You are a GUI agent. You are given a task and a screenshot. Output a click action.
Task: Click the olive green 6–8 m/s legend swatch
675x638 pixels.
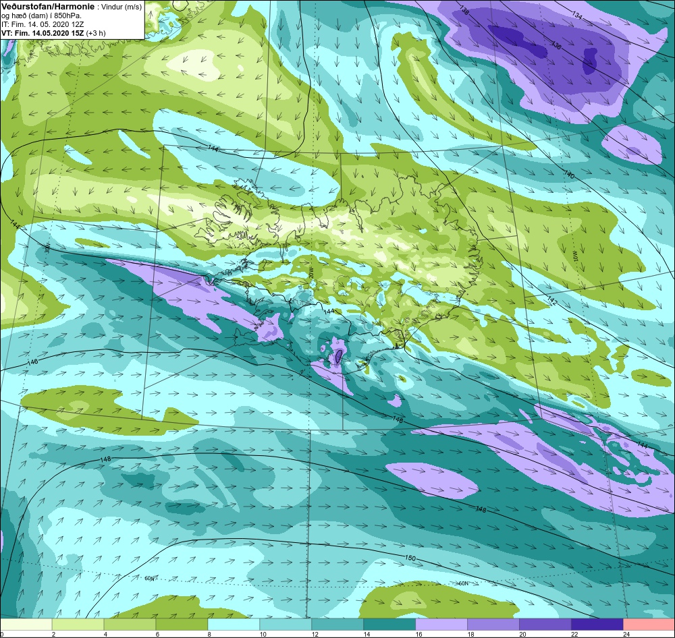tap(182, 625)
